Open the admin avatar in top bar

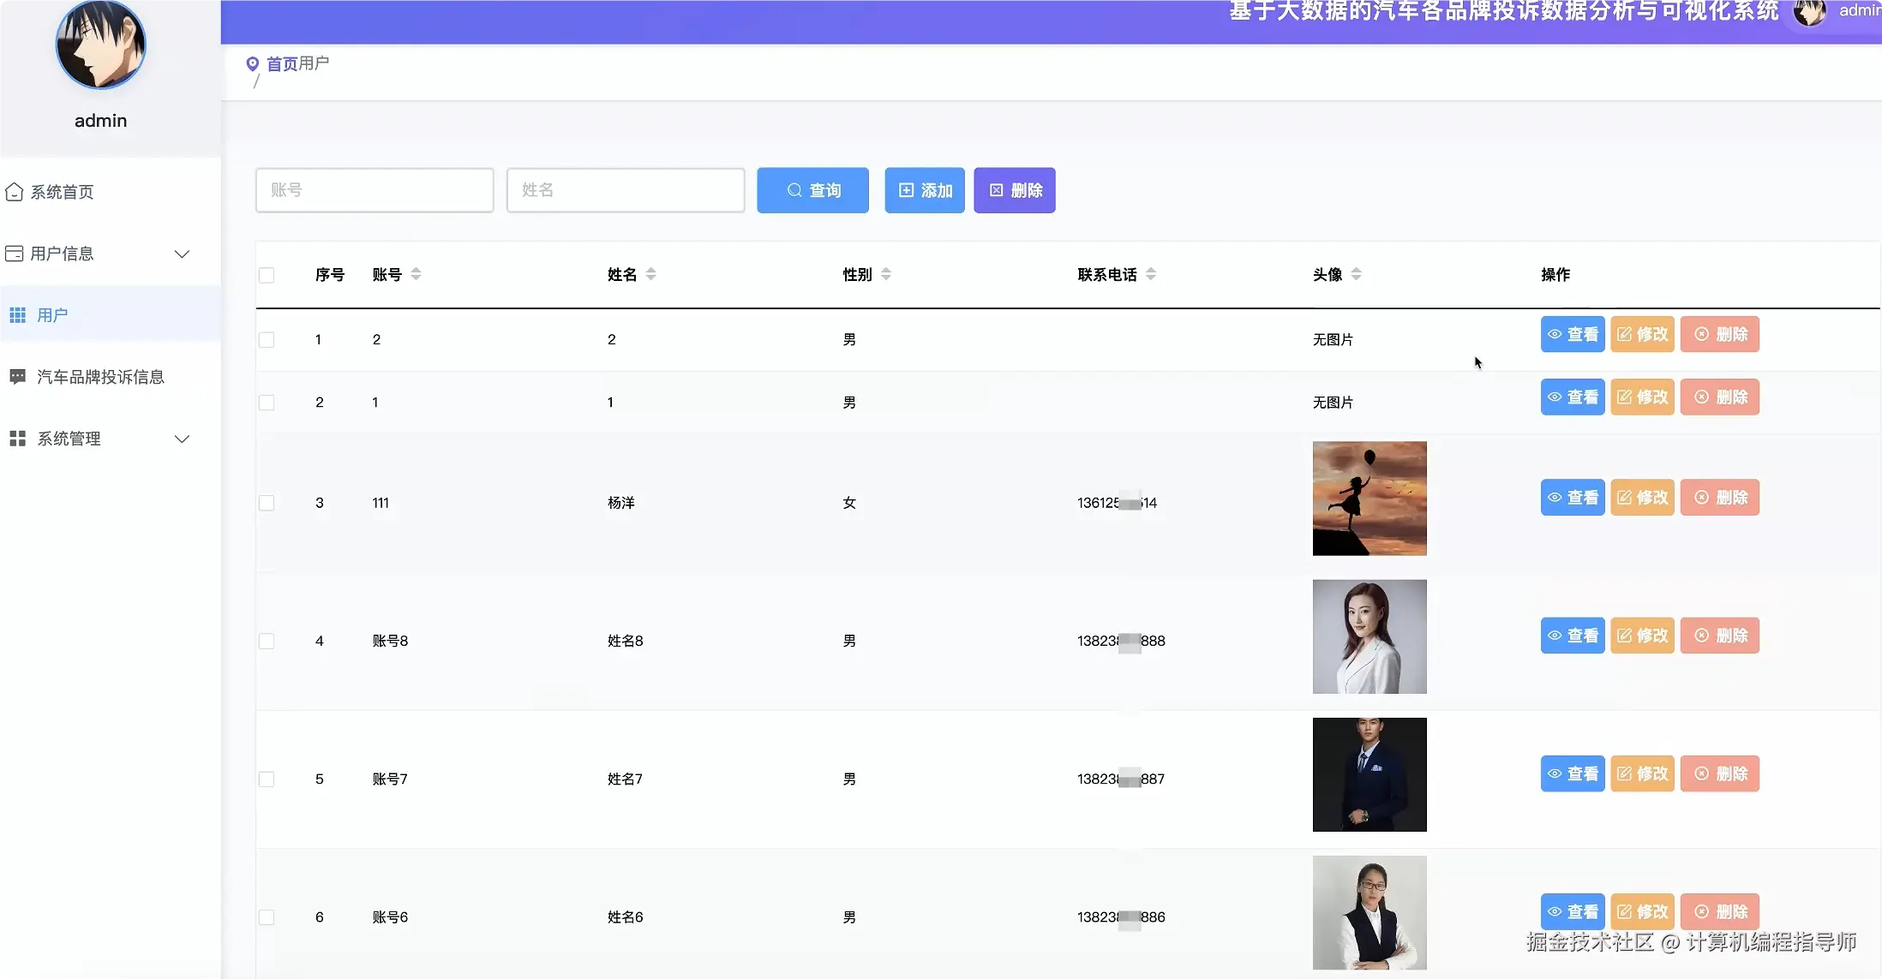click(x=1809, y=12)
